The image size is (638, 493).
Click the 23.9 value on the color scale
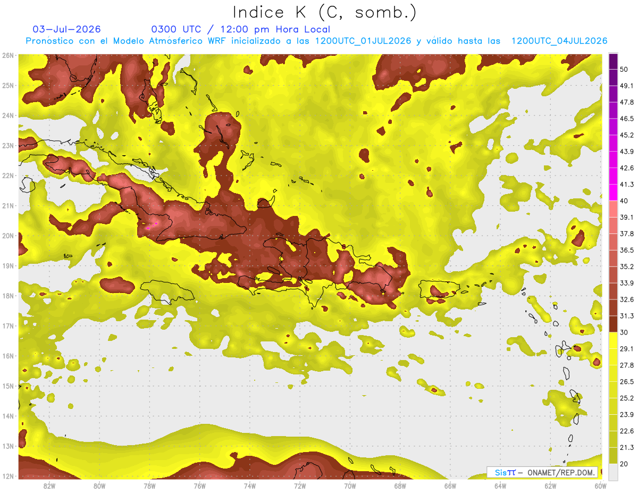[x=627, y=415]
